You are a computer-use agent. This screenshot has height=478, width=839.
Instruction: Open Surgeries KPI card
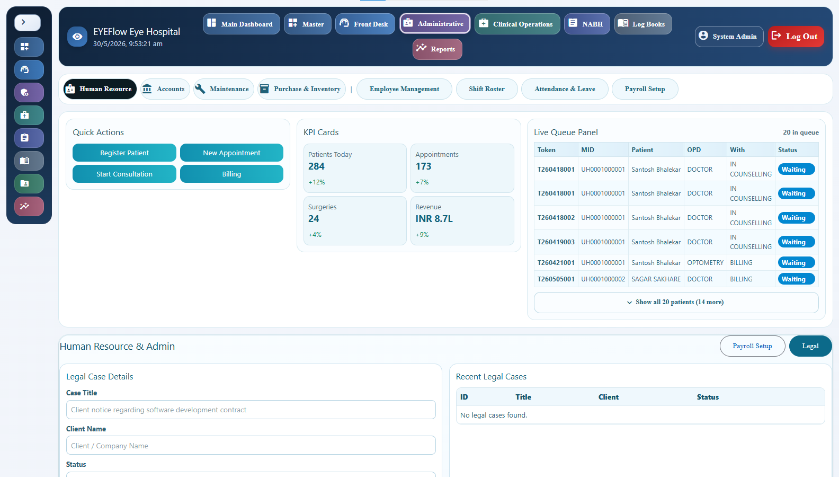point(355,220)
